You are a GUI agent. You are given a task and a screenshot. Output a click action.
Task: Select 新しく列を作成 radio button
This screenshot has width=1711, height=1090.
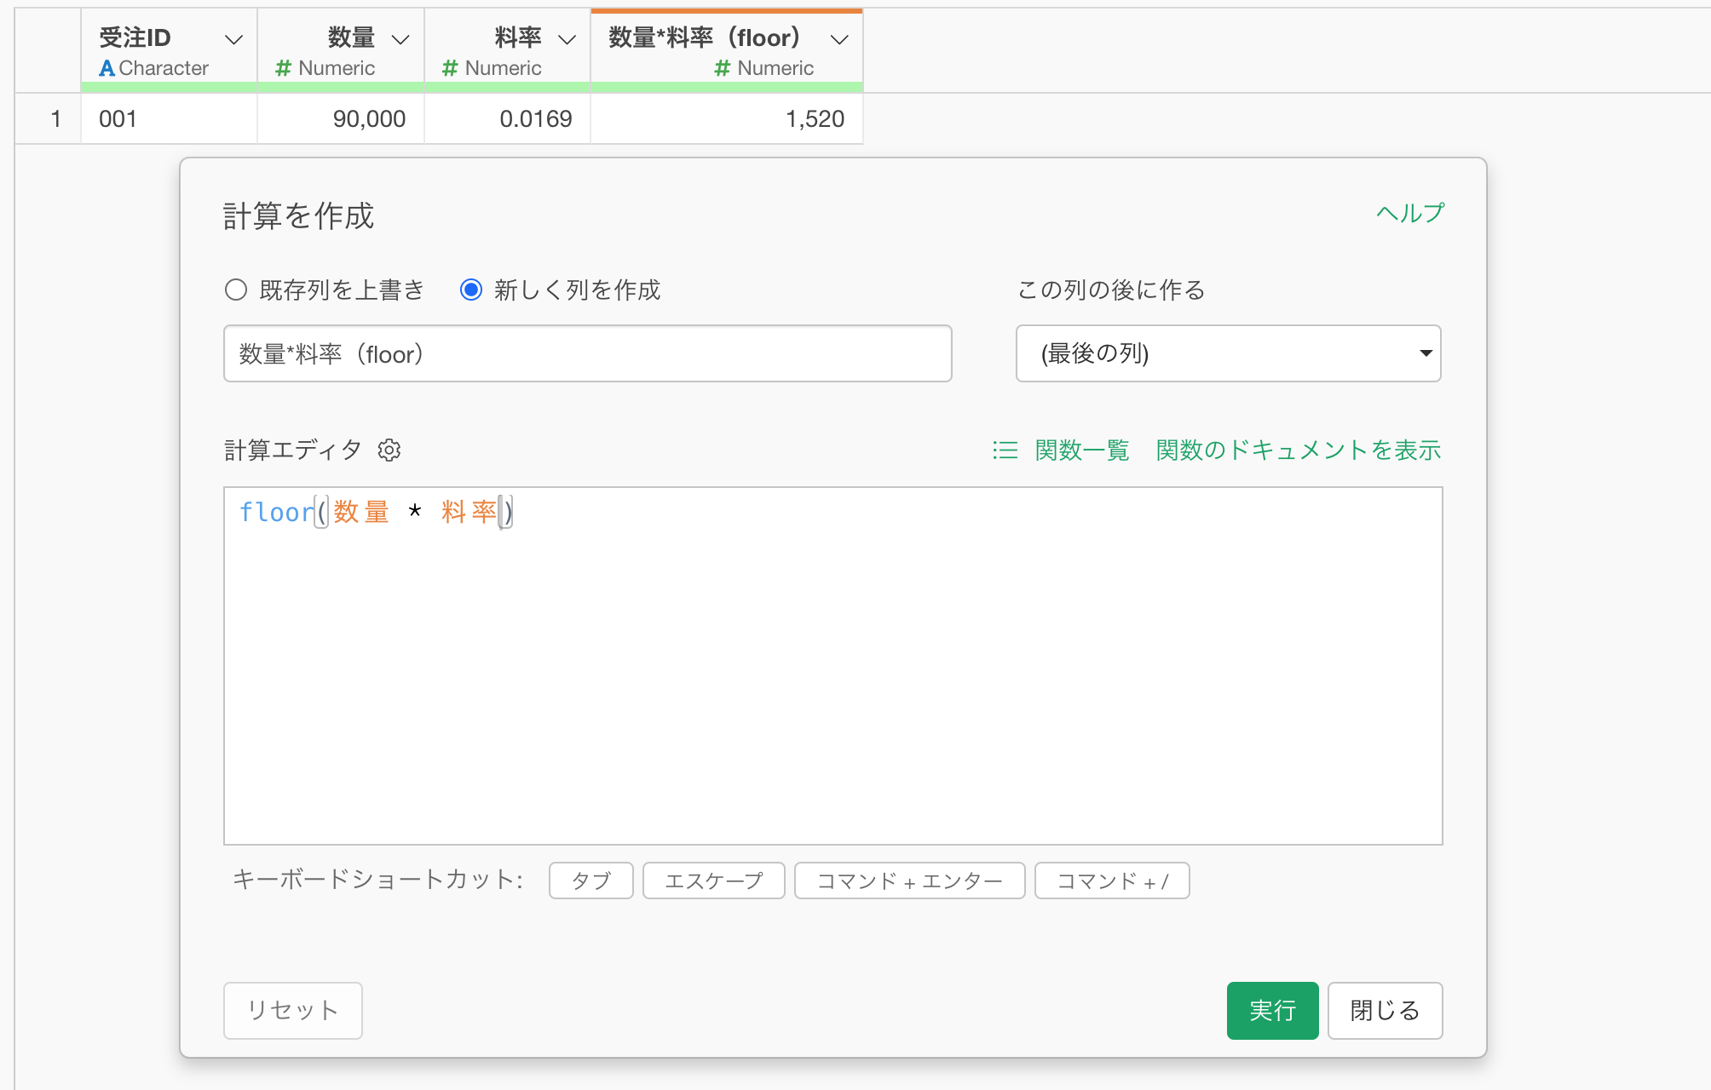pos(471,290)
